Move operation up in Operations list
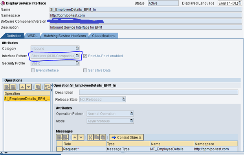The image size is (244, 155). tap(22, 87)
